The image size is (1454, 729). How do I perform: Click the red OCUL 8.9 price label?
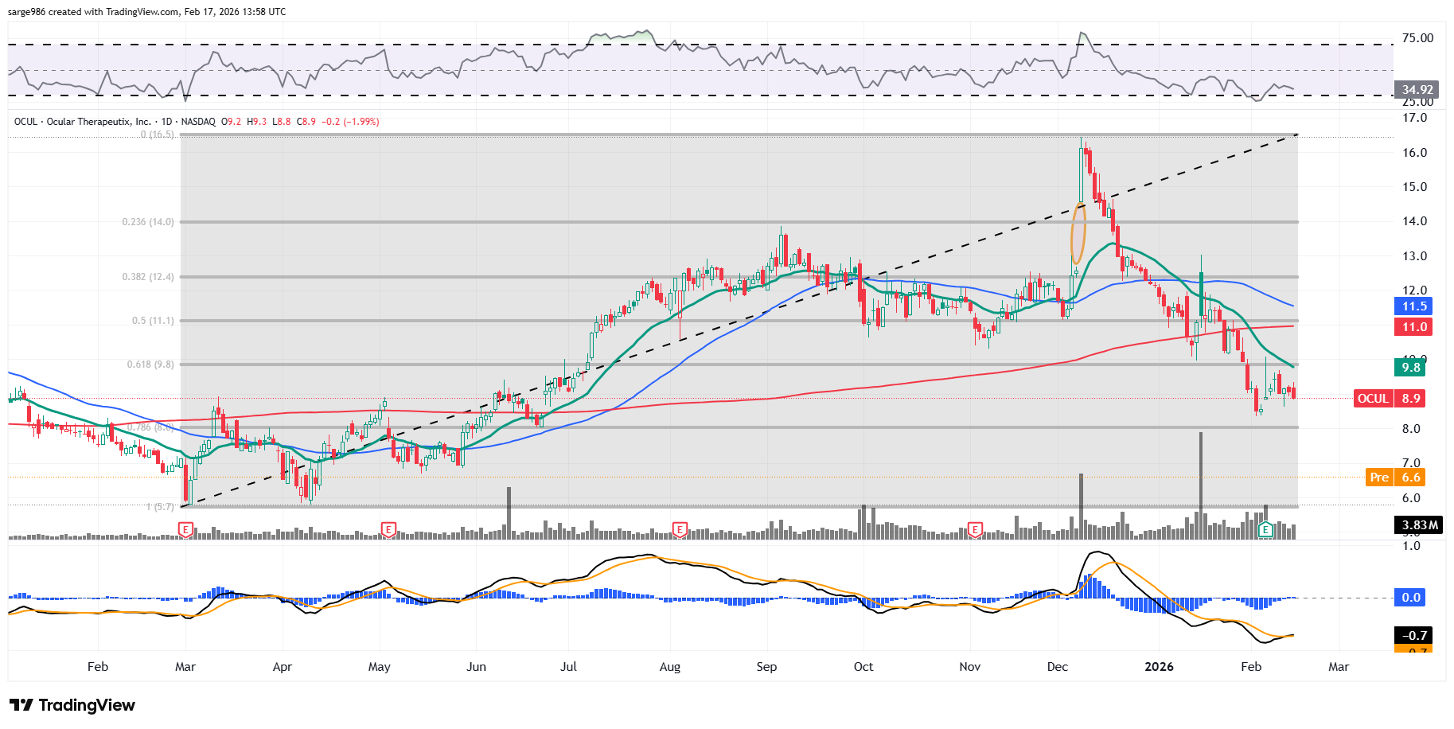click(1389, 399)
